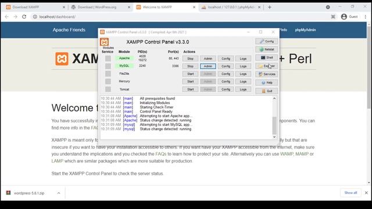The height and width of the screenshot is (209, 372).
Task: Open the Services button
Action: [266, 74]
